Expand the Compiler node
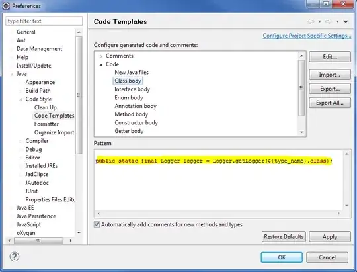This screenshot has height=272, width=357. point(20,141)
